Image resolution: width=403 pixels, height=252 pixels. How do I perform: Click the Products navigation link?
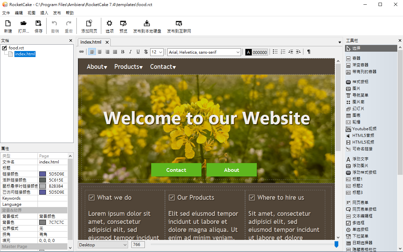pos(128,67)
